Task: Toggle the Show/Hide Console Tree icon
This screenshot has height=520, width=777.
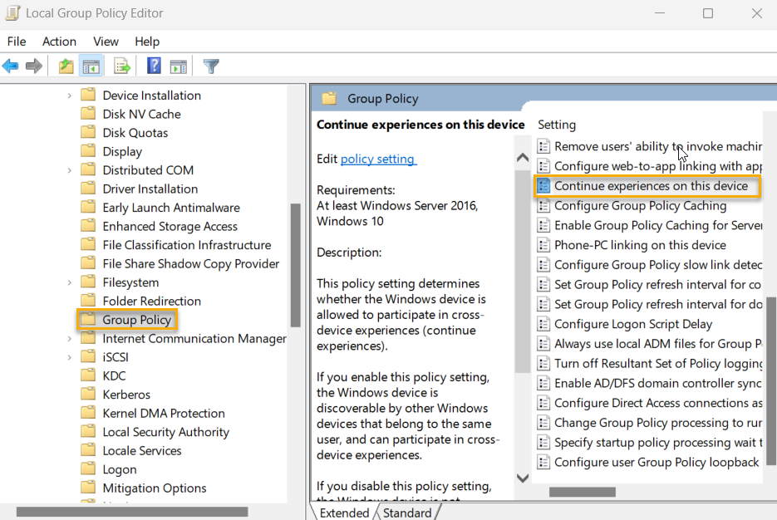Action: pos(91,66)
